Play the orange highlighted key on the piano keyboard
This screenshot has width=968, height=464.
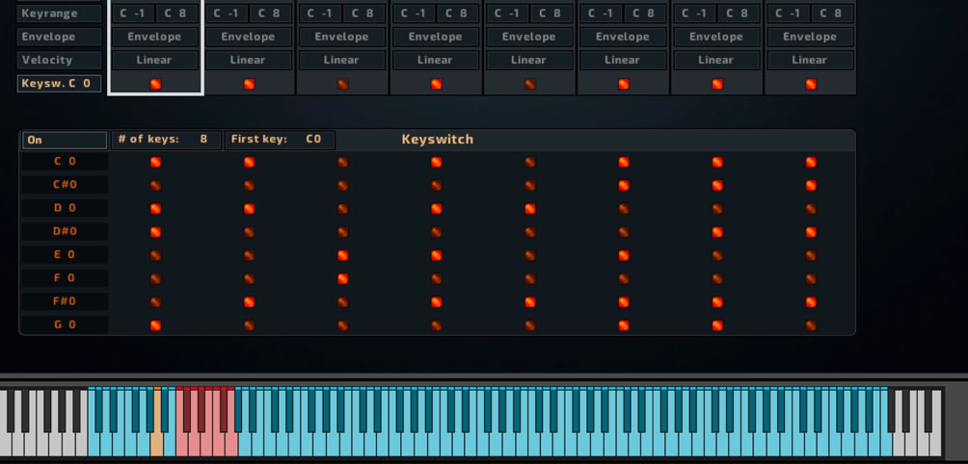click(157, 444)
